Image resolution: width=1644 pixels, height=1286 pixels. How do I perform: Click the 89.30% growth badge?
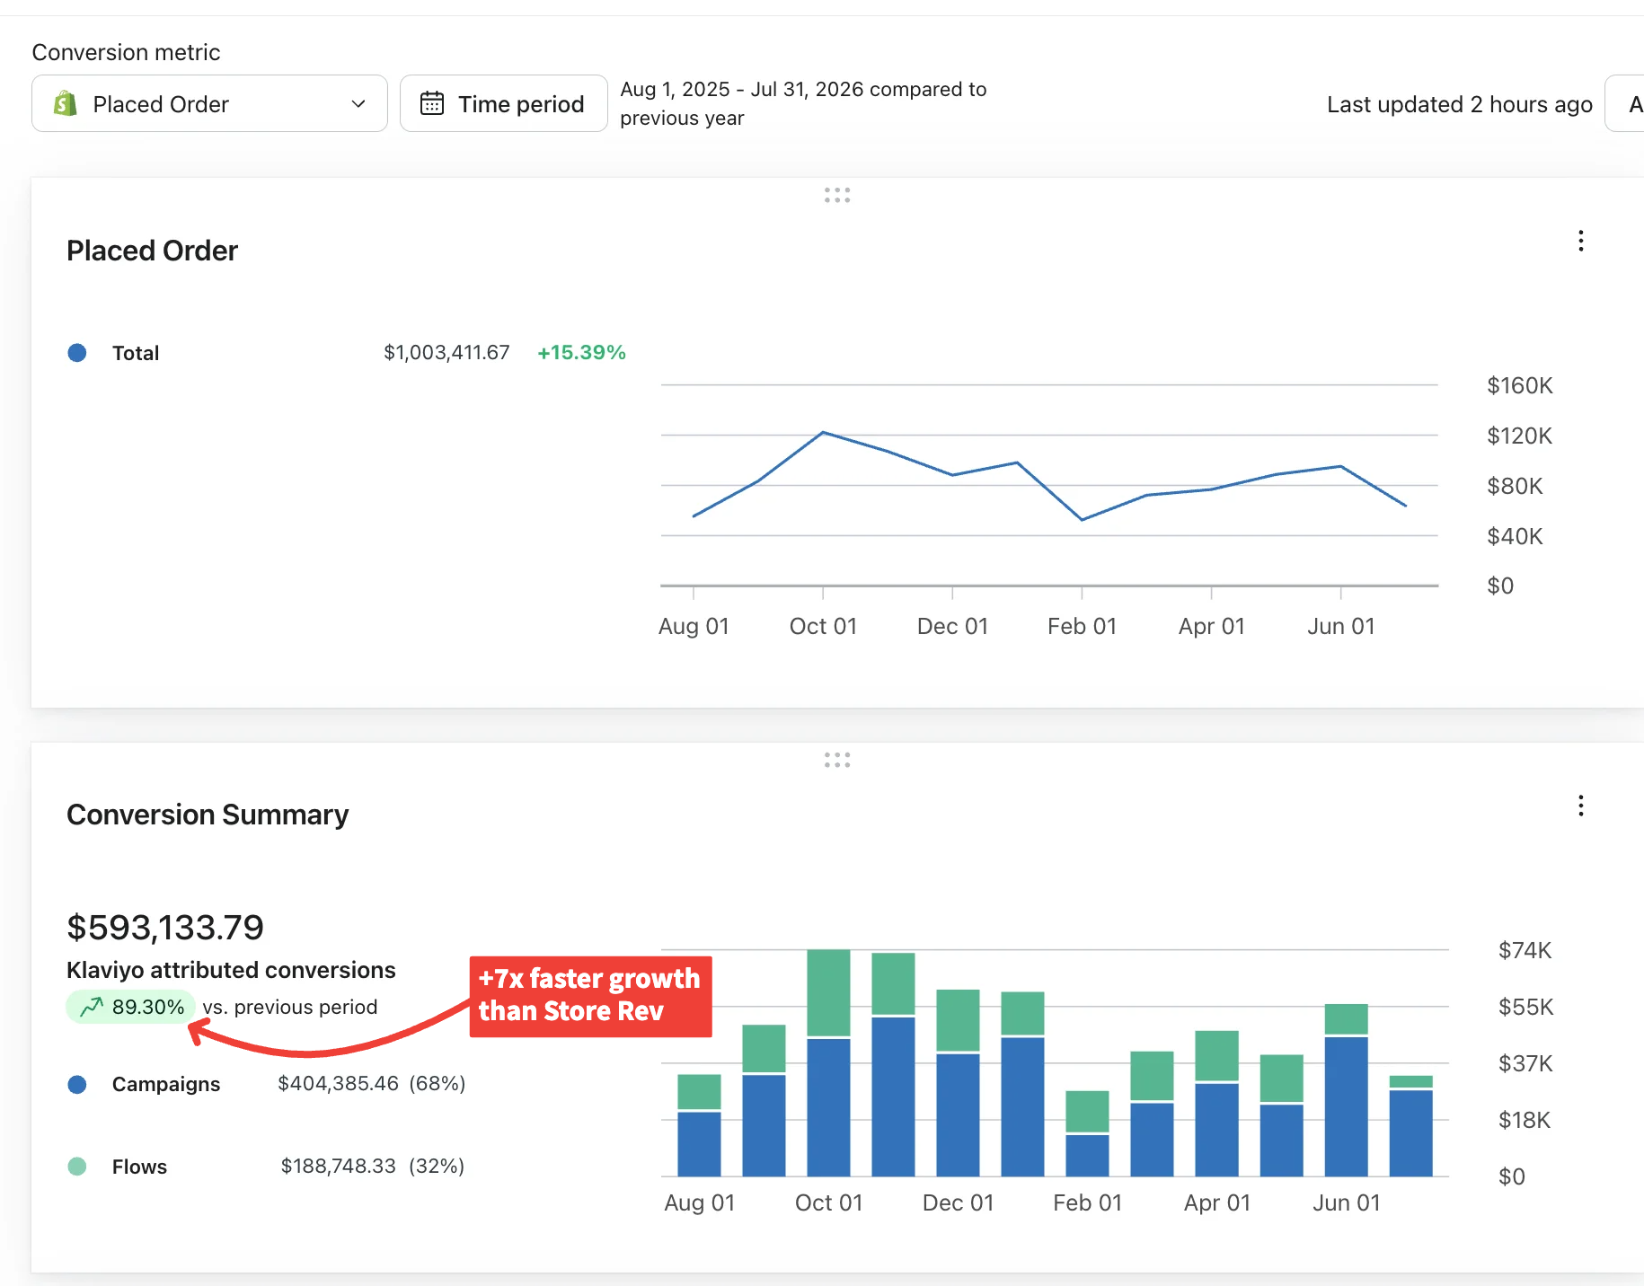(131, 1007)
